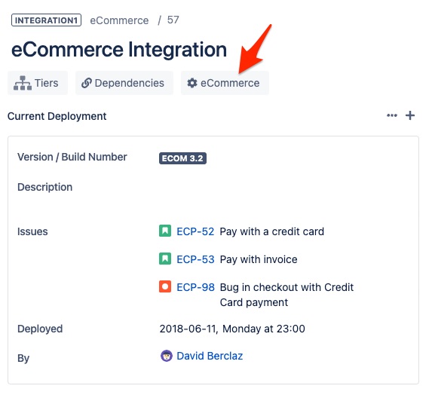Image resolution: width=432 pixels, height=398 pixels.
Task: Click the eCommerce breadcrumb link
Action: (x=119, y=20)
